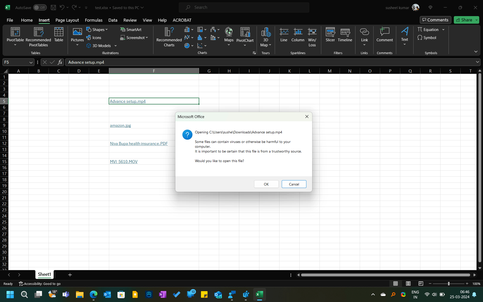483x302 pixels.
Task: Switch to the ACROBAT ribbon tab
Action: point(182,20)
